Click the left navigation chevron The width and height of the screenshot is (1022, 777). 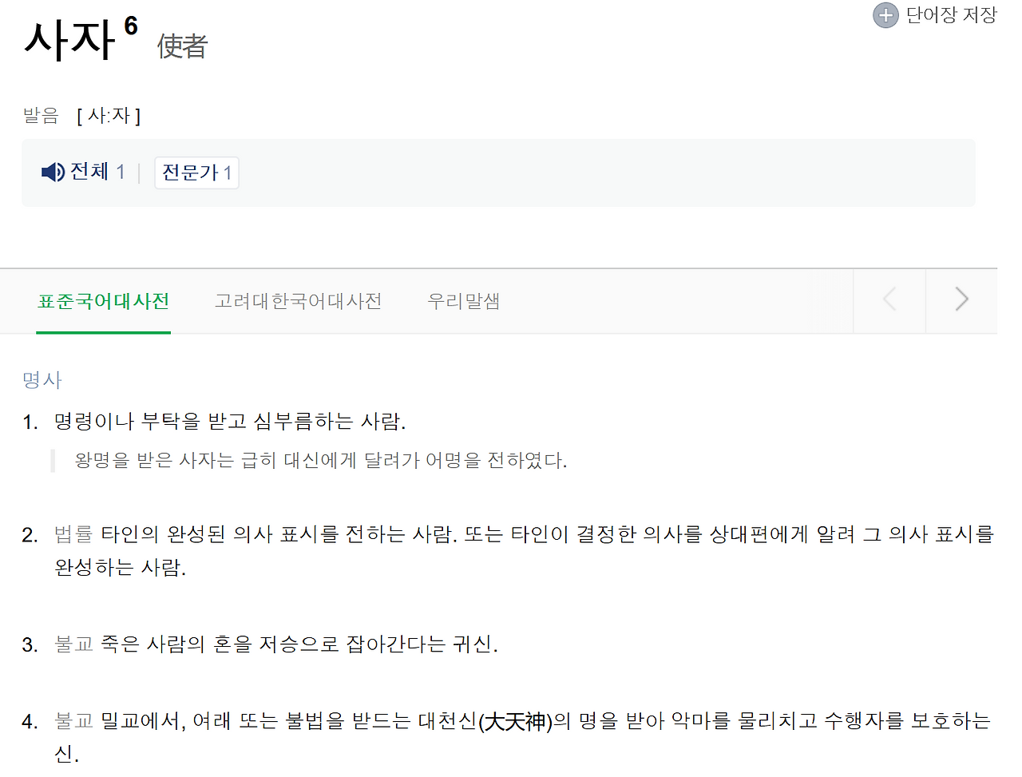point(889,299)
